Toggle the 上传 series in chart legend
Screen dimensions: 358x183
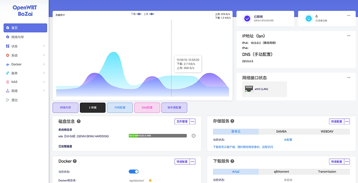(149, 14)
